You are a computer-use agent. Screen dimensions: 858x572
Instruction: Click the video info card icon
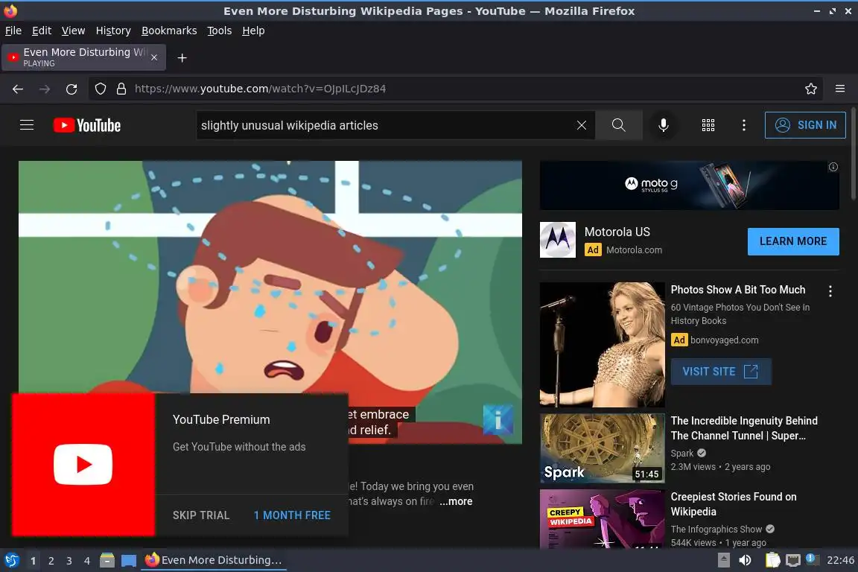(x=498, y=420)
